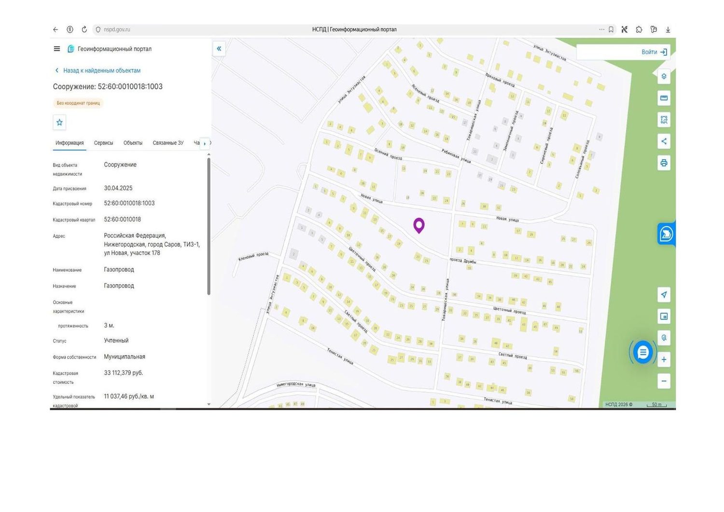The height and width of the screenshot is (512, 724).
Task: Open the hamburger main menu
Action: [57, 49]
